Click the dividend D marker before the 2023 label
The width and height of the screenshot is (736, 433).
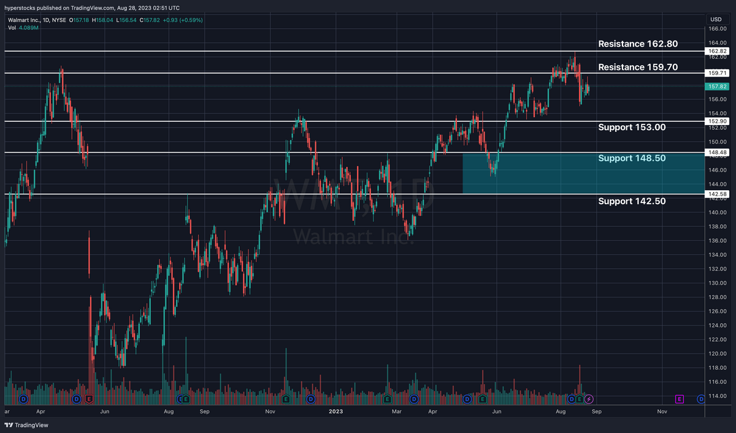tap(310, 399)
